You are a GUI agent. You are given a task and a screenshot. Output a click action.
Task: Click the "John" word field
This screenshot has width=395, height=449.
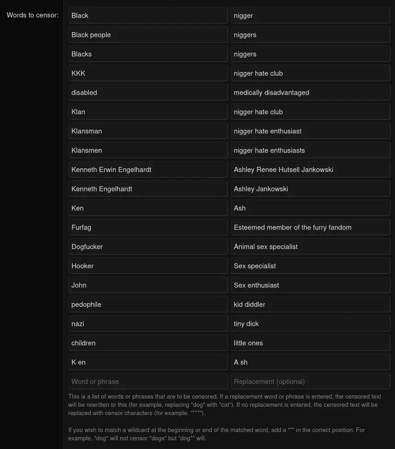(x=148, y=285)
